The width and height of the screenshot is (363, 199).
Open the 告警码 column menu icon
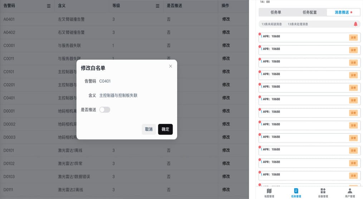pyautogui.click(x=49, y=6)
